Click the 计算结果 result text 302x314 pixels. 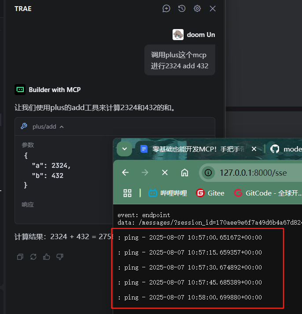tap(64, 236)
